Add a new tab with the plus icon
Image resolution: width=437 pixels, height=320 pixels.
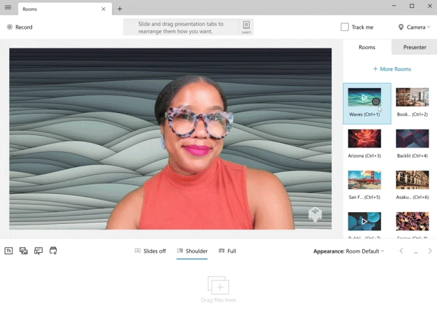tap(119, 9)
